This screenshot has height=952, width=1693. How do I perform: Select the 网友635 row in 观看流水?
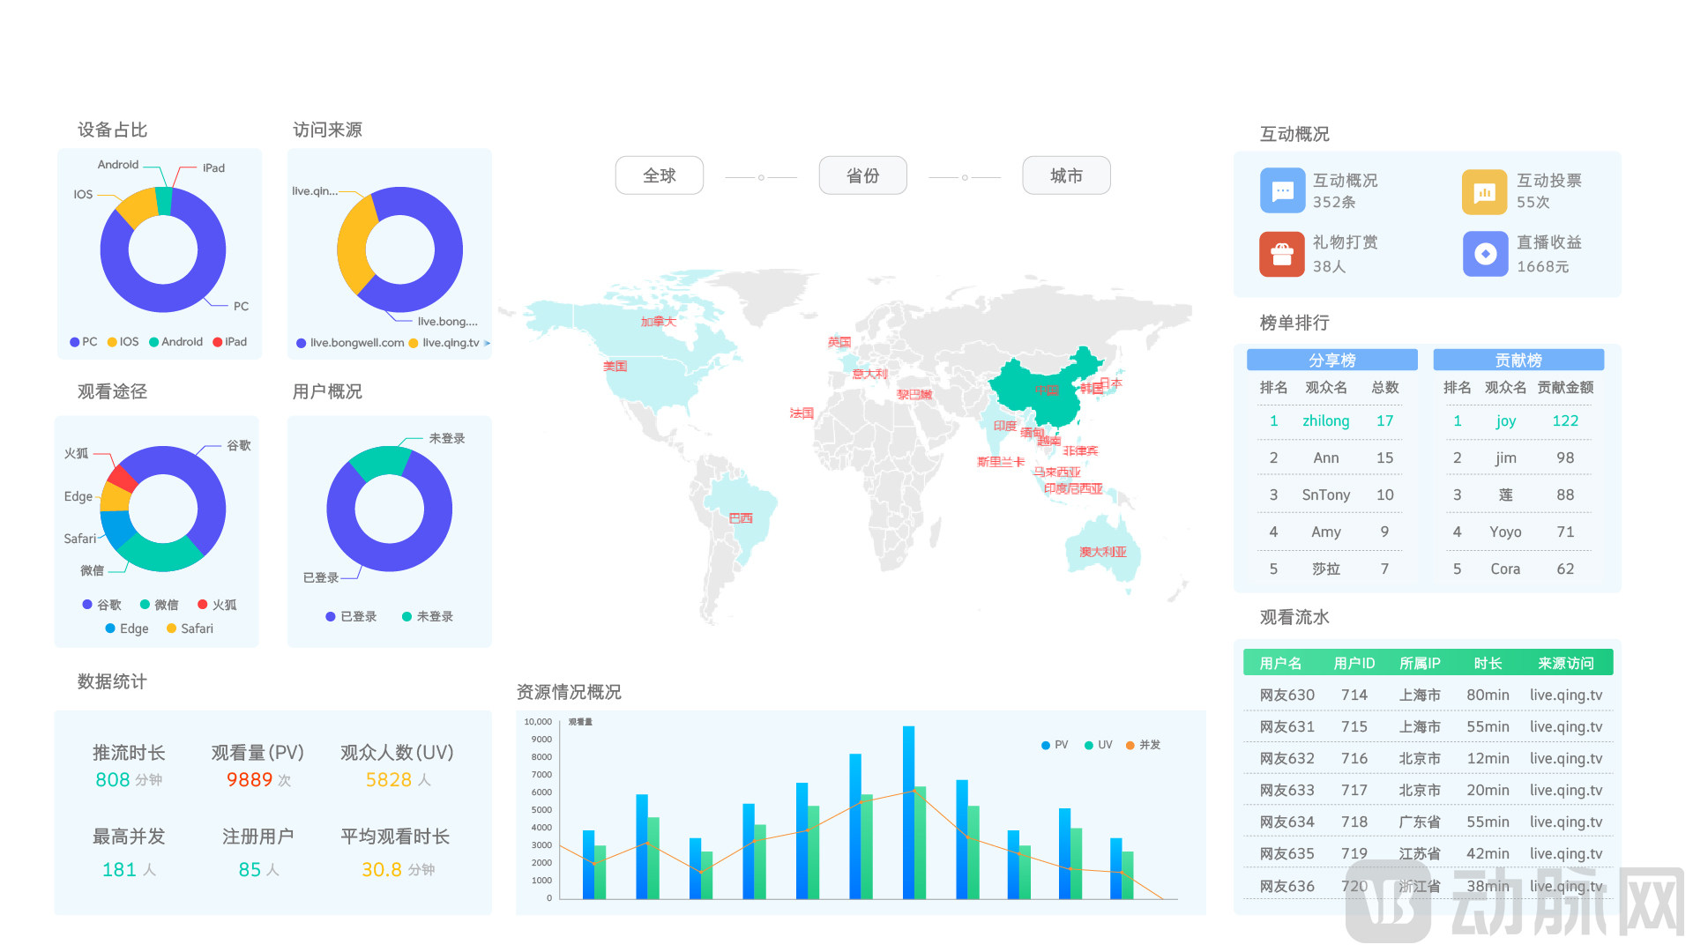(x=1428, y=853)
